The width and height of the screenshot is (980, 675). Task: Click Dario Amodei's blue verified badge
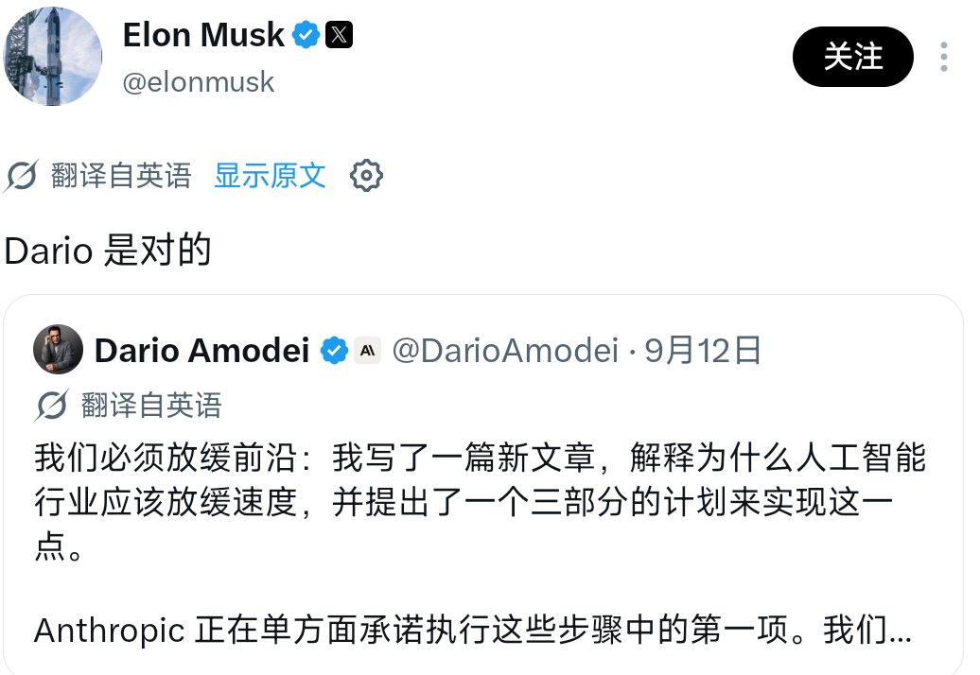334,351
